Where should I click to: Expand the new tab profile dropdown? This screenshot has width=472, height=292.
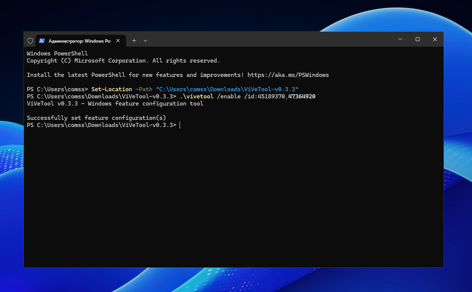[x=145, y=41]
